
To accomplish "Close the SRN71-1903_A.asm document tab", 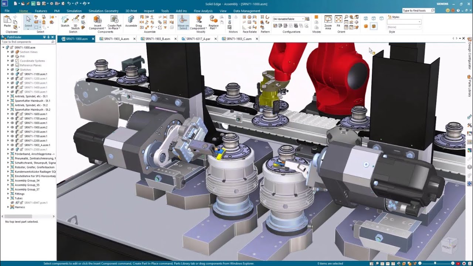I will [134, 39].
